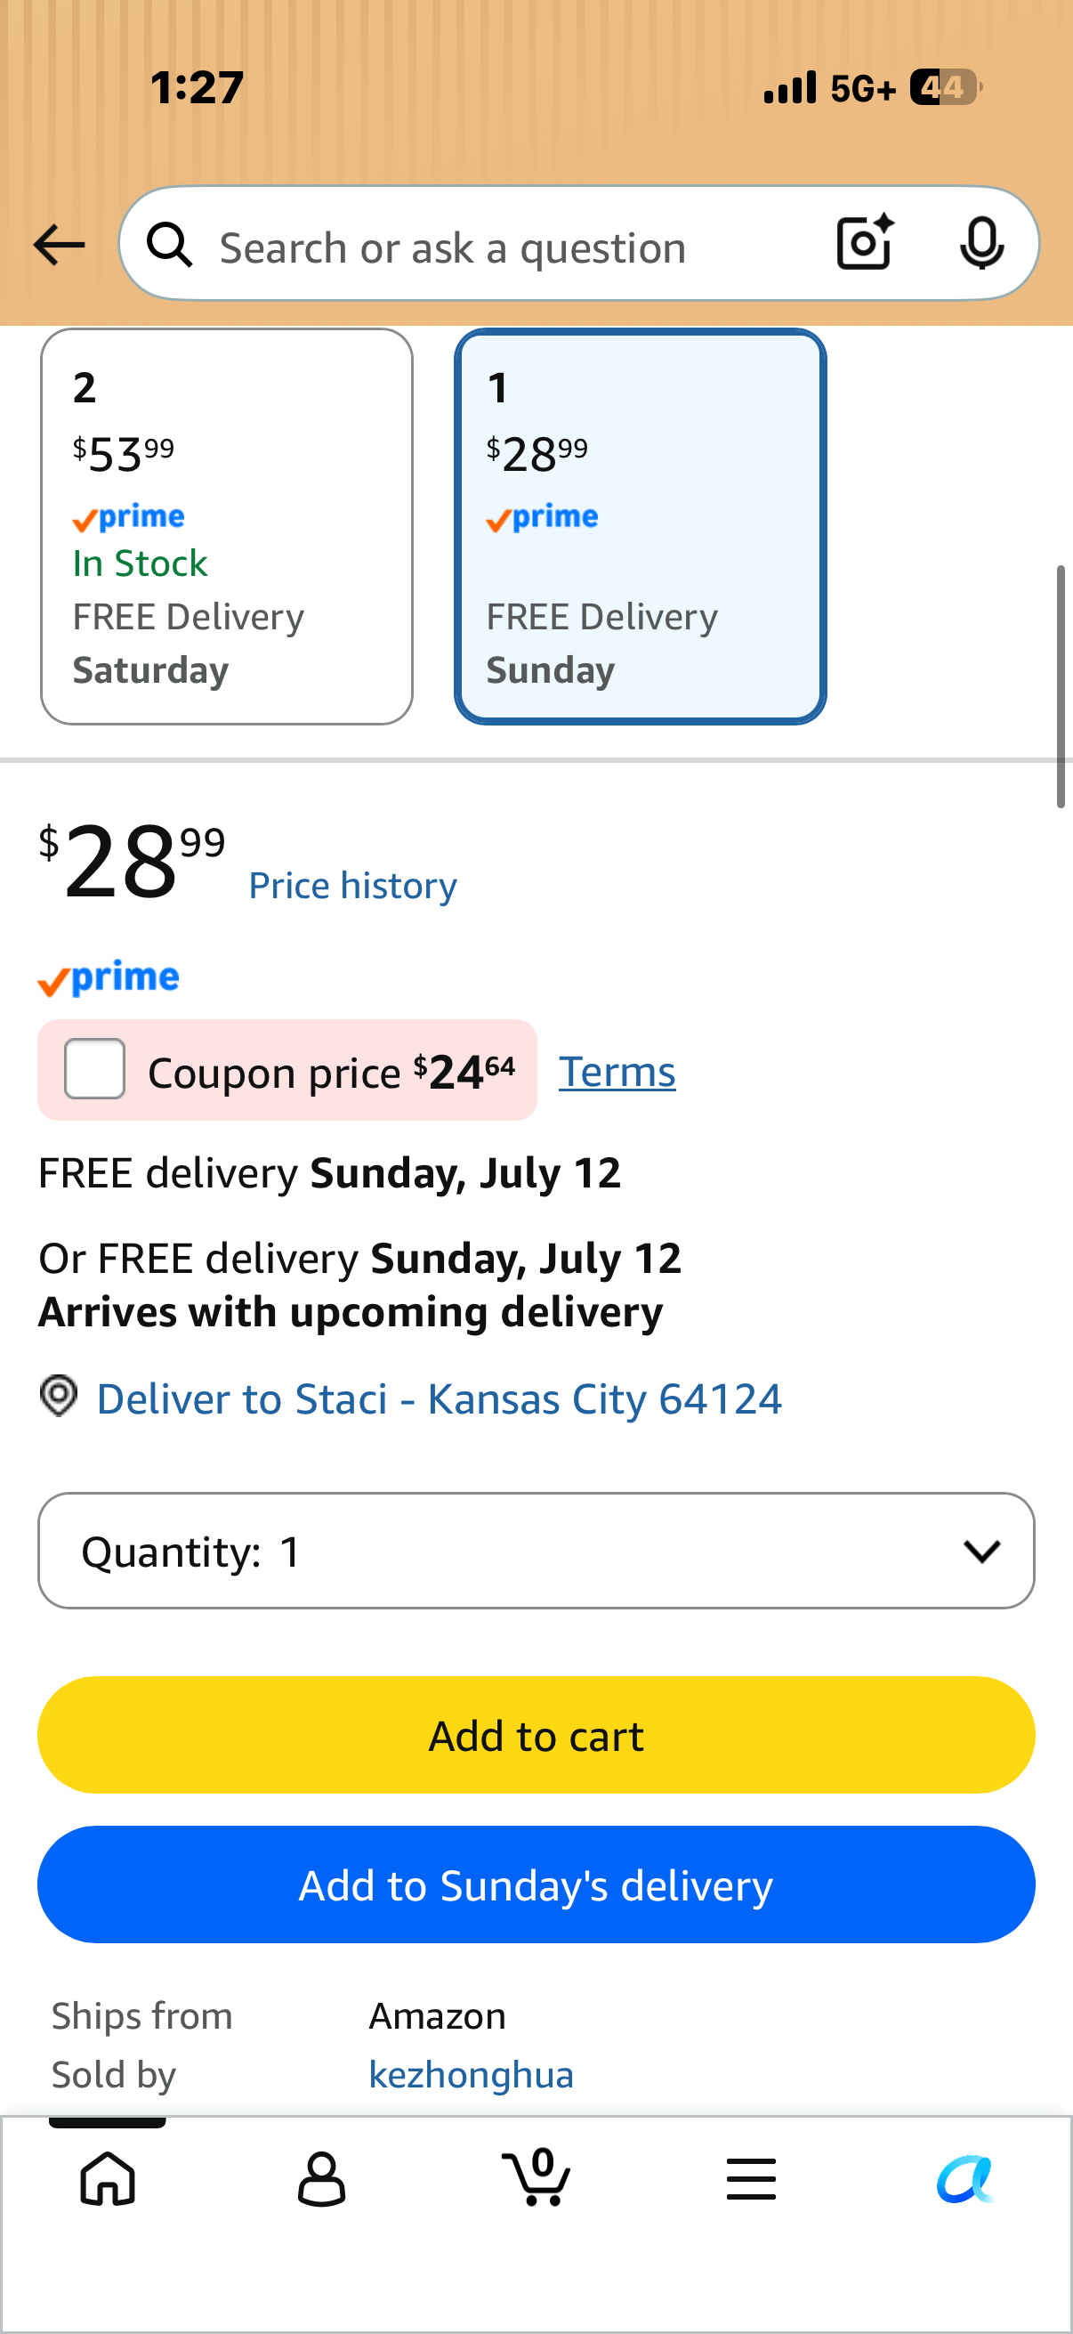
Task: Open camera lens search icon
Action: click(865, 243)
